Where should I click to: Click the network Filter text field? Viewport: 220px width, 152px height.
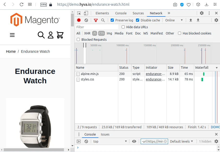[x=97, y=27]
